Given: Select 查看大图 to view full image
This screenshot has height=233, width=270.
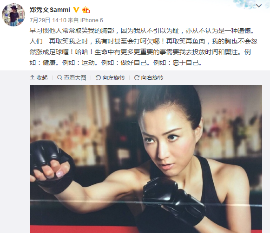Looking at the screenshot, I should (x=72, y=78).
